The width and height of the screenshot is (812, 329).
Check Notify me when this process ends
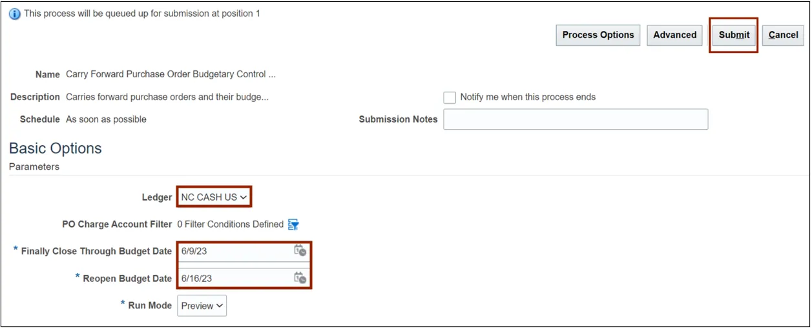tap(450, 97)
